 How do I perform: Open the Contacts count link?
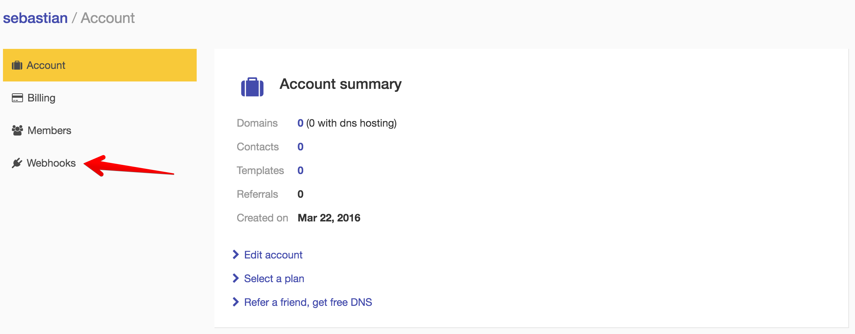click(x=300, y=147)
